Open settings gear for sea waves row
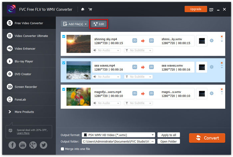This screenshot has height=157, width=233. tap(211, 67)
